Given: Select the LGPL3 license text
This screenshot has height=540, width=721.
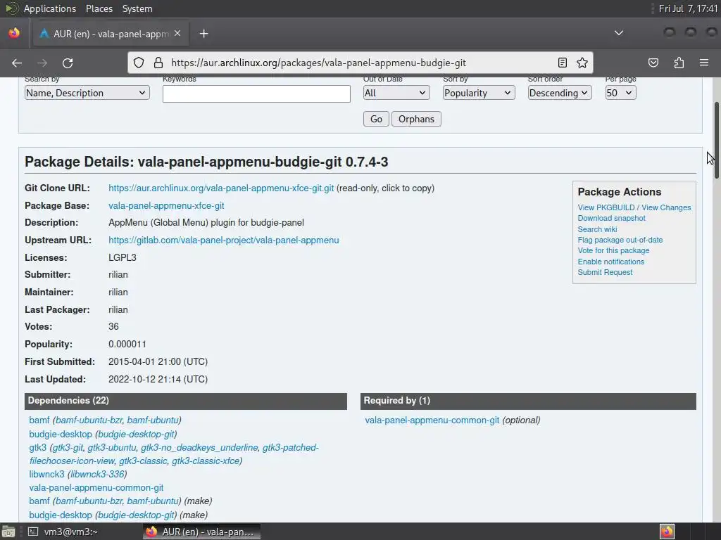Looking at the screenshot, I should (123, 257).
